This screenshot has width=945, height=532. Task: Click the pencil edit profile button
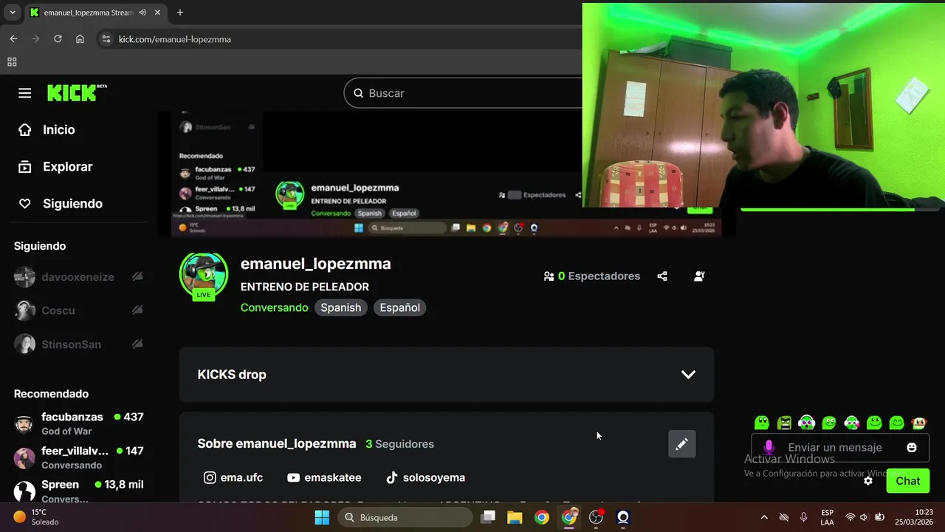coord(681,444)
